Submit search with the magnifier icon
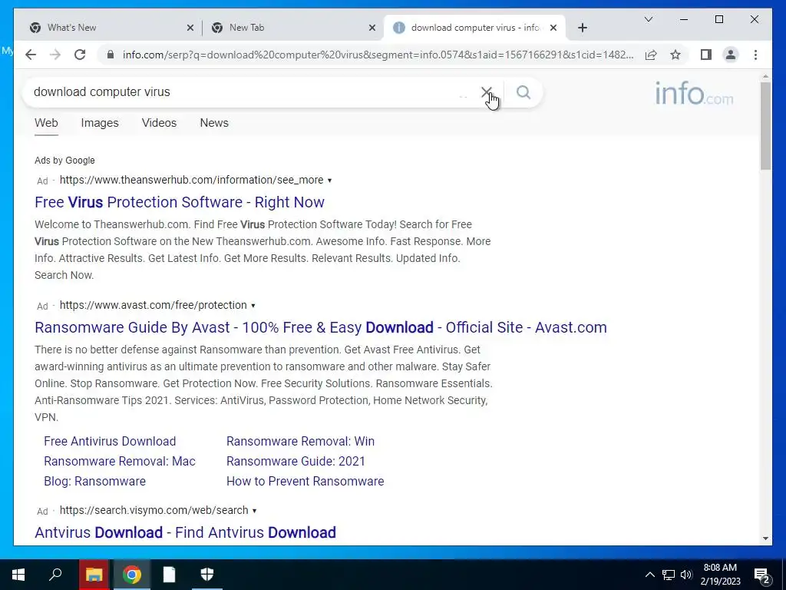The image size is (786, 590). tap(523, 92)
